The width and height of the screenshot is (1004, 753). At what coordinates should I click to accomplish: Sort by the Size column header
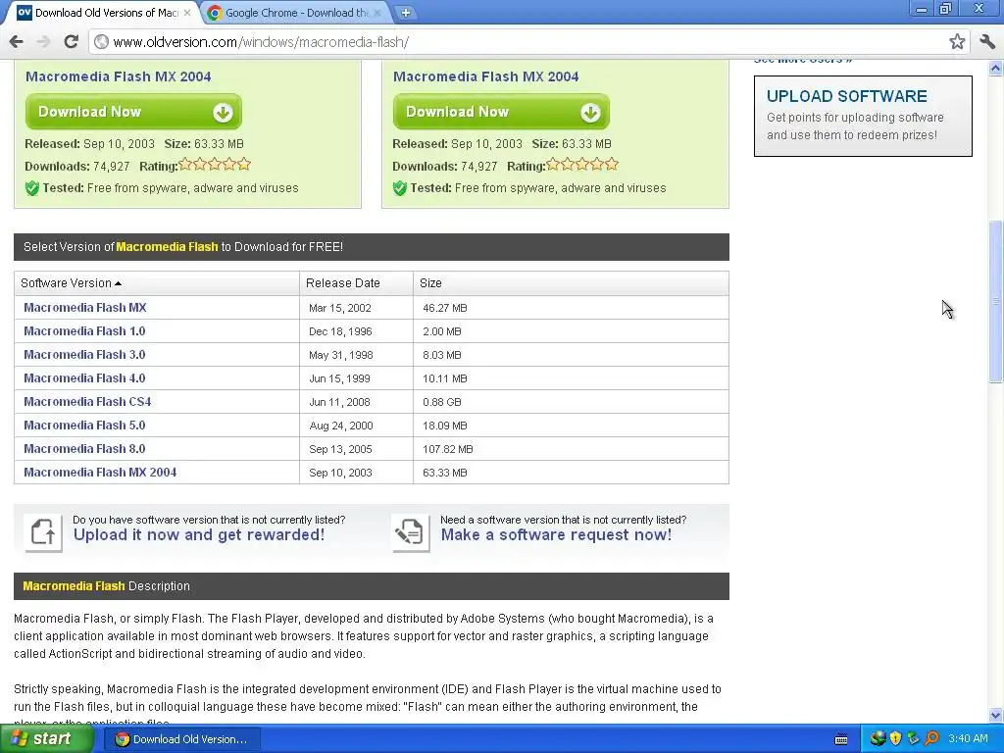571,283
